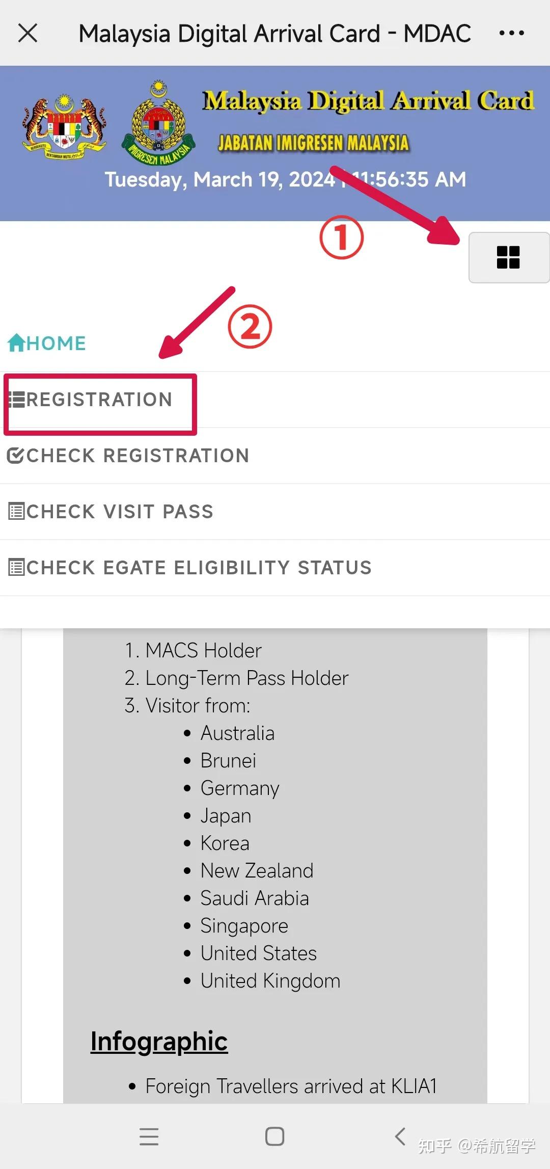Screen dimensions: 550x1169
Task: Open the REGISTRATION menu item
Action: pyautogui.click(x=99, y=400)
